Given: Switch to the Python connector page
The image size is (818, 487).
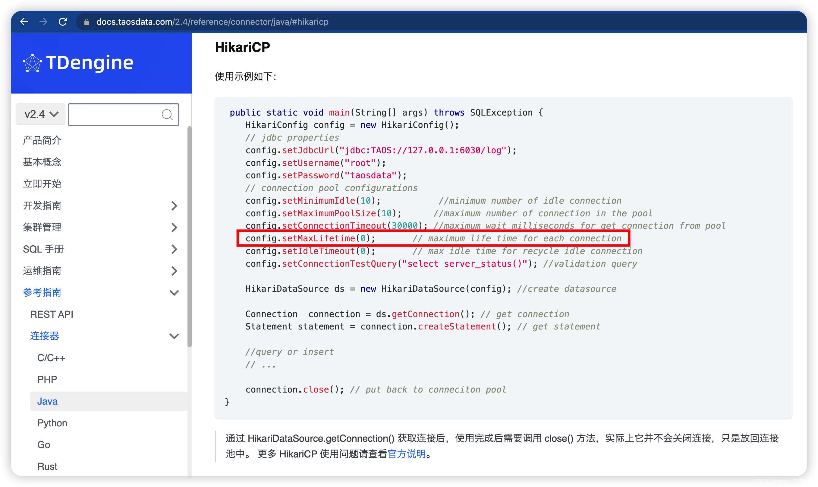Looking at the screenshot, I should click(x=52, y=423).
